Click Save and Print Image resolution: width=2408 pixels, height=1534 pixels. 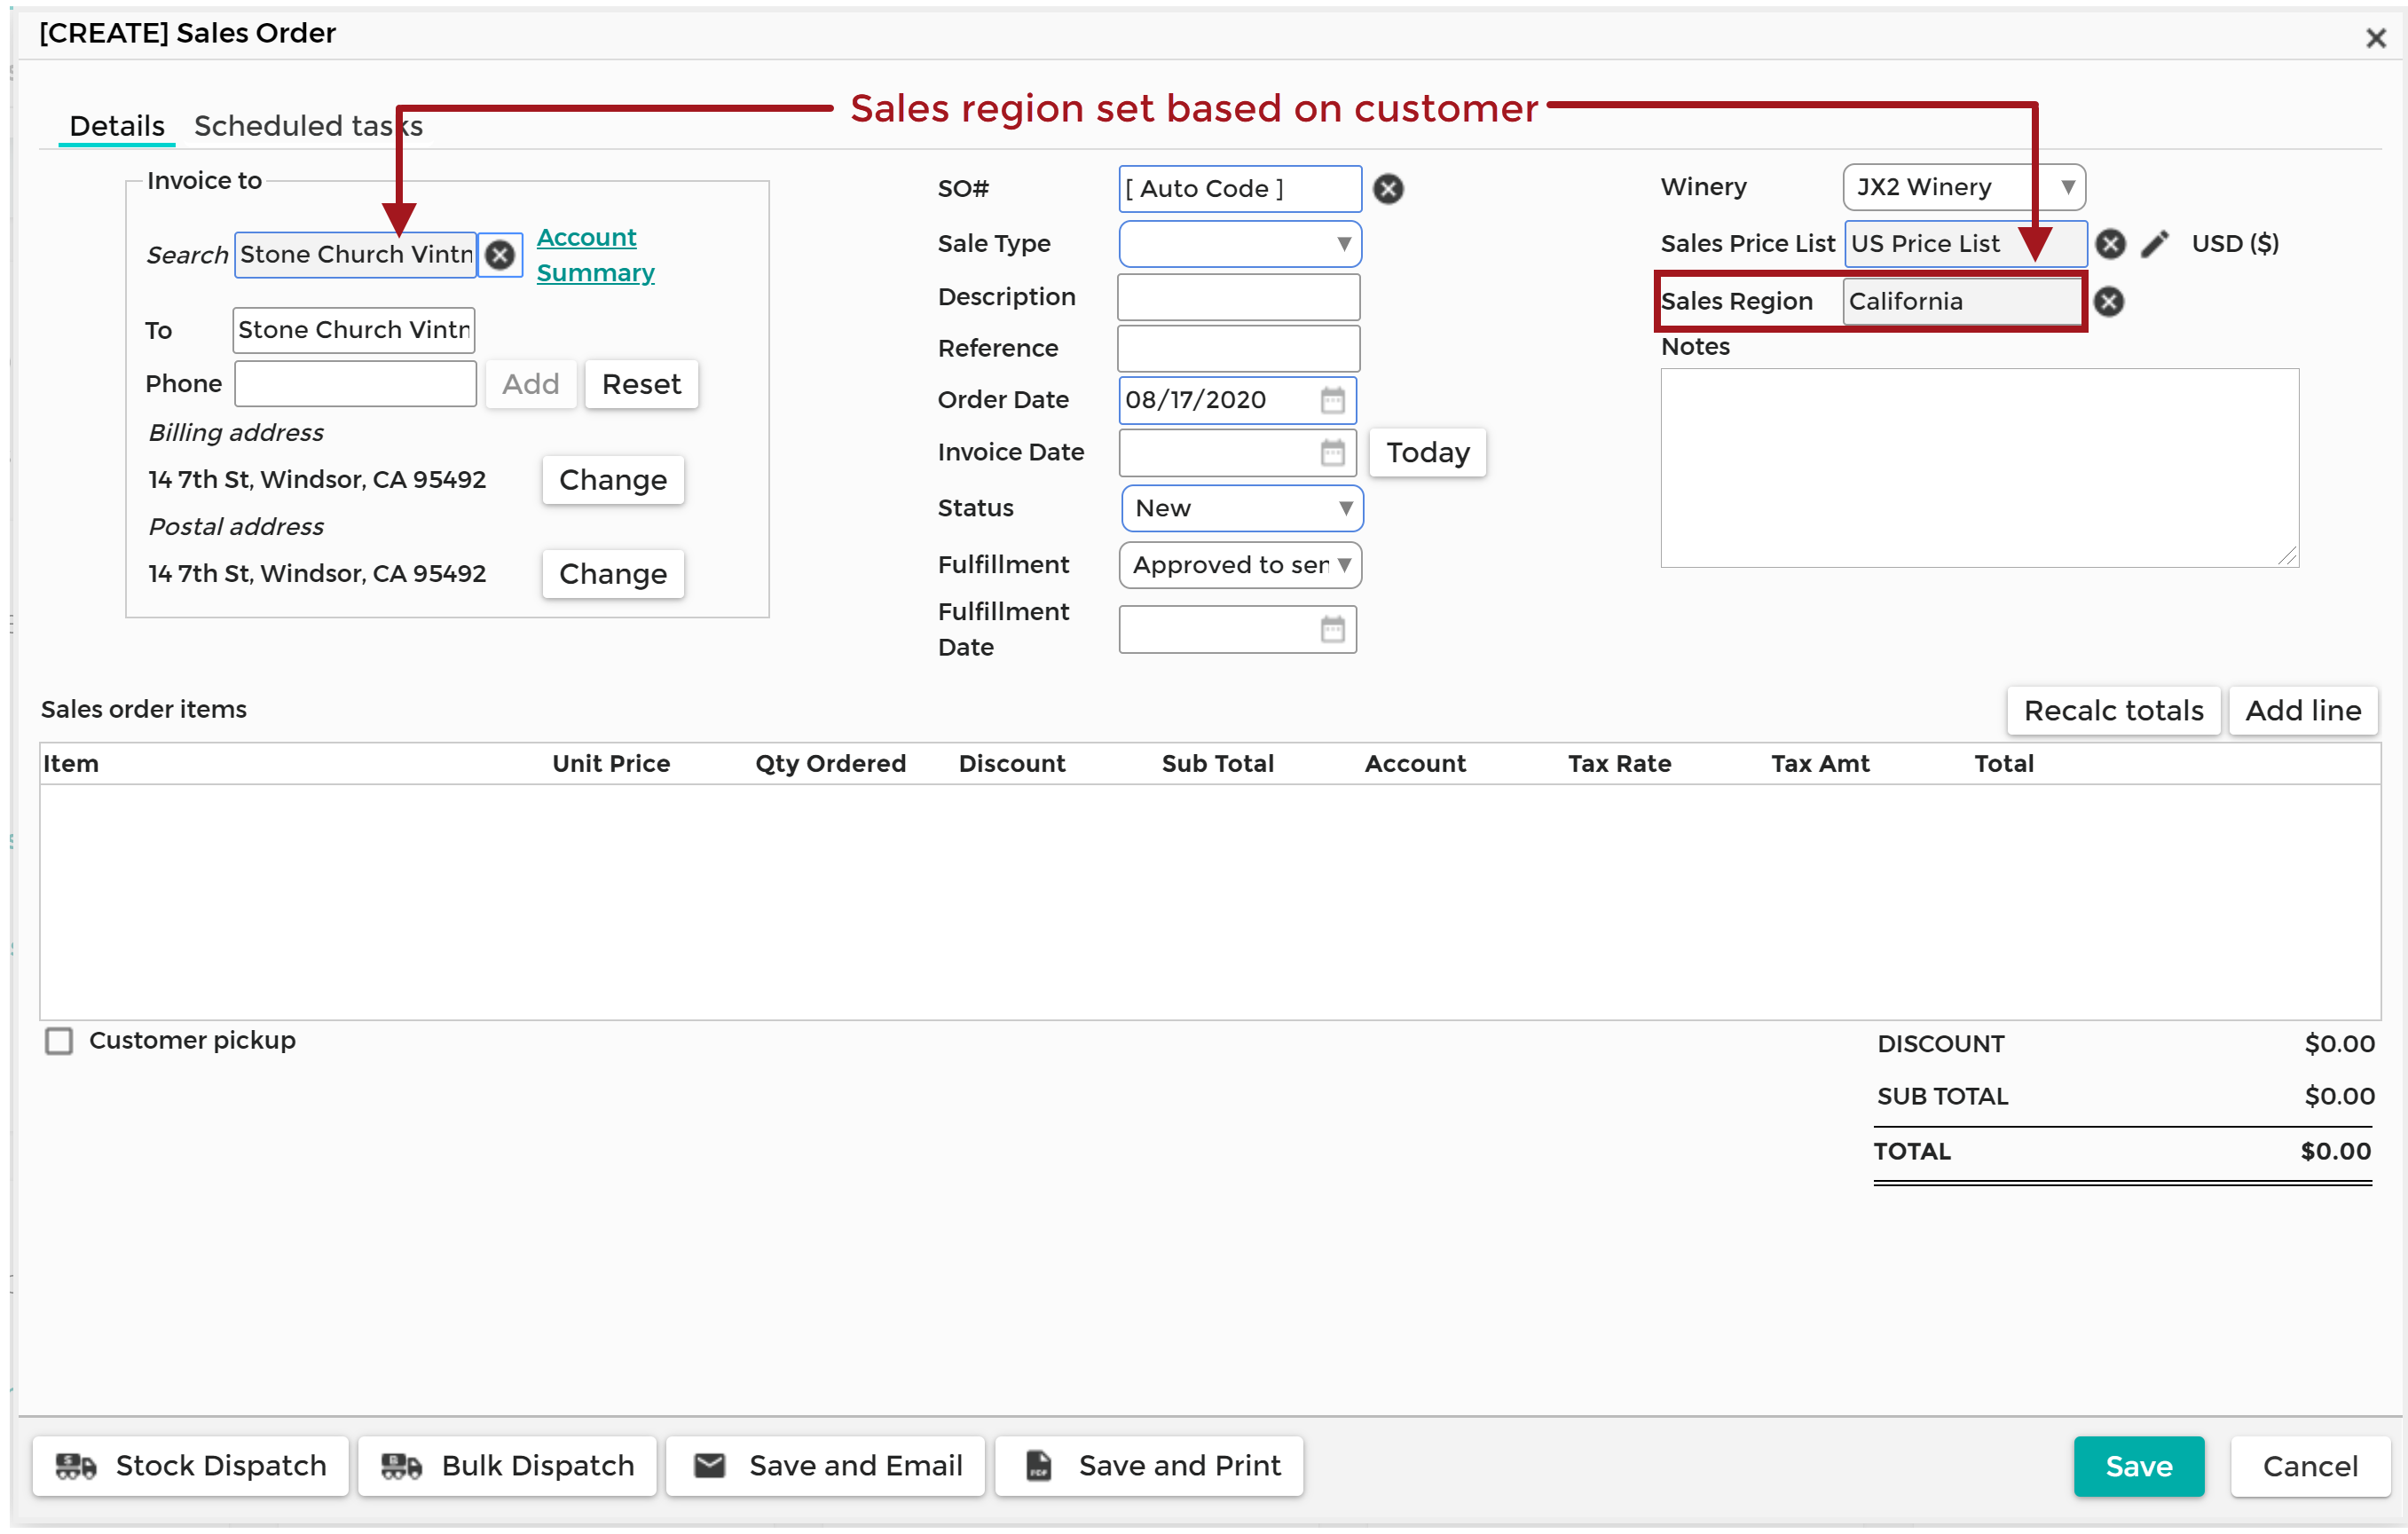pyautogui.click(x=1150, y=1466)
